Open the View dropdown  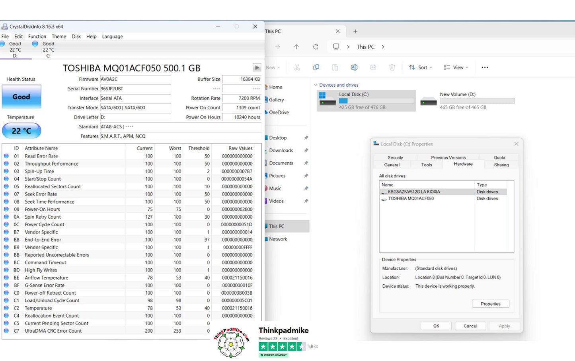pyautogui.click(x=456, y=68)
